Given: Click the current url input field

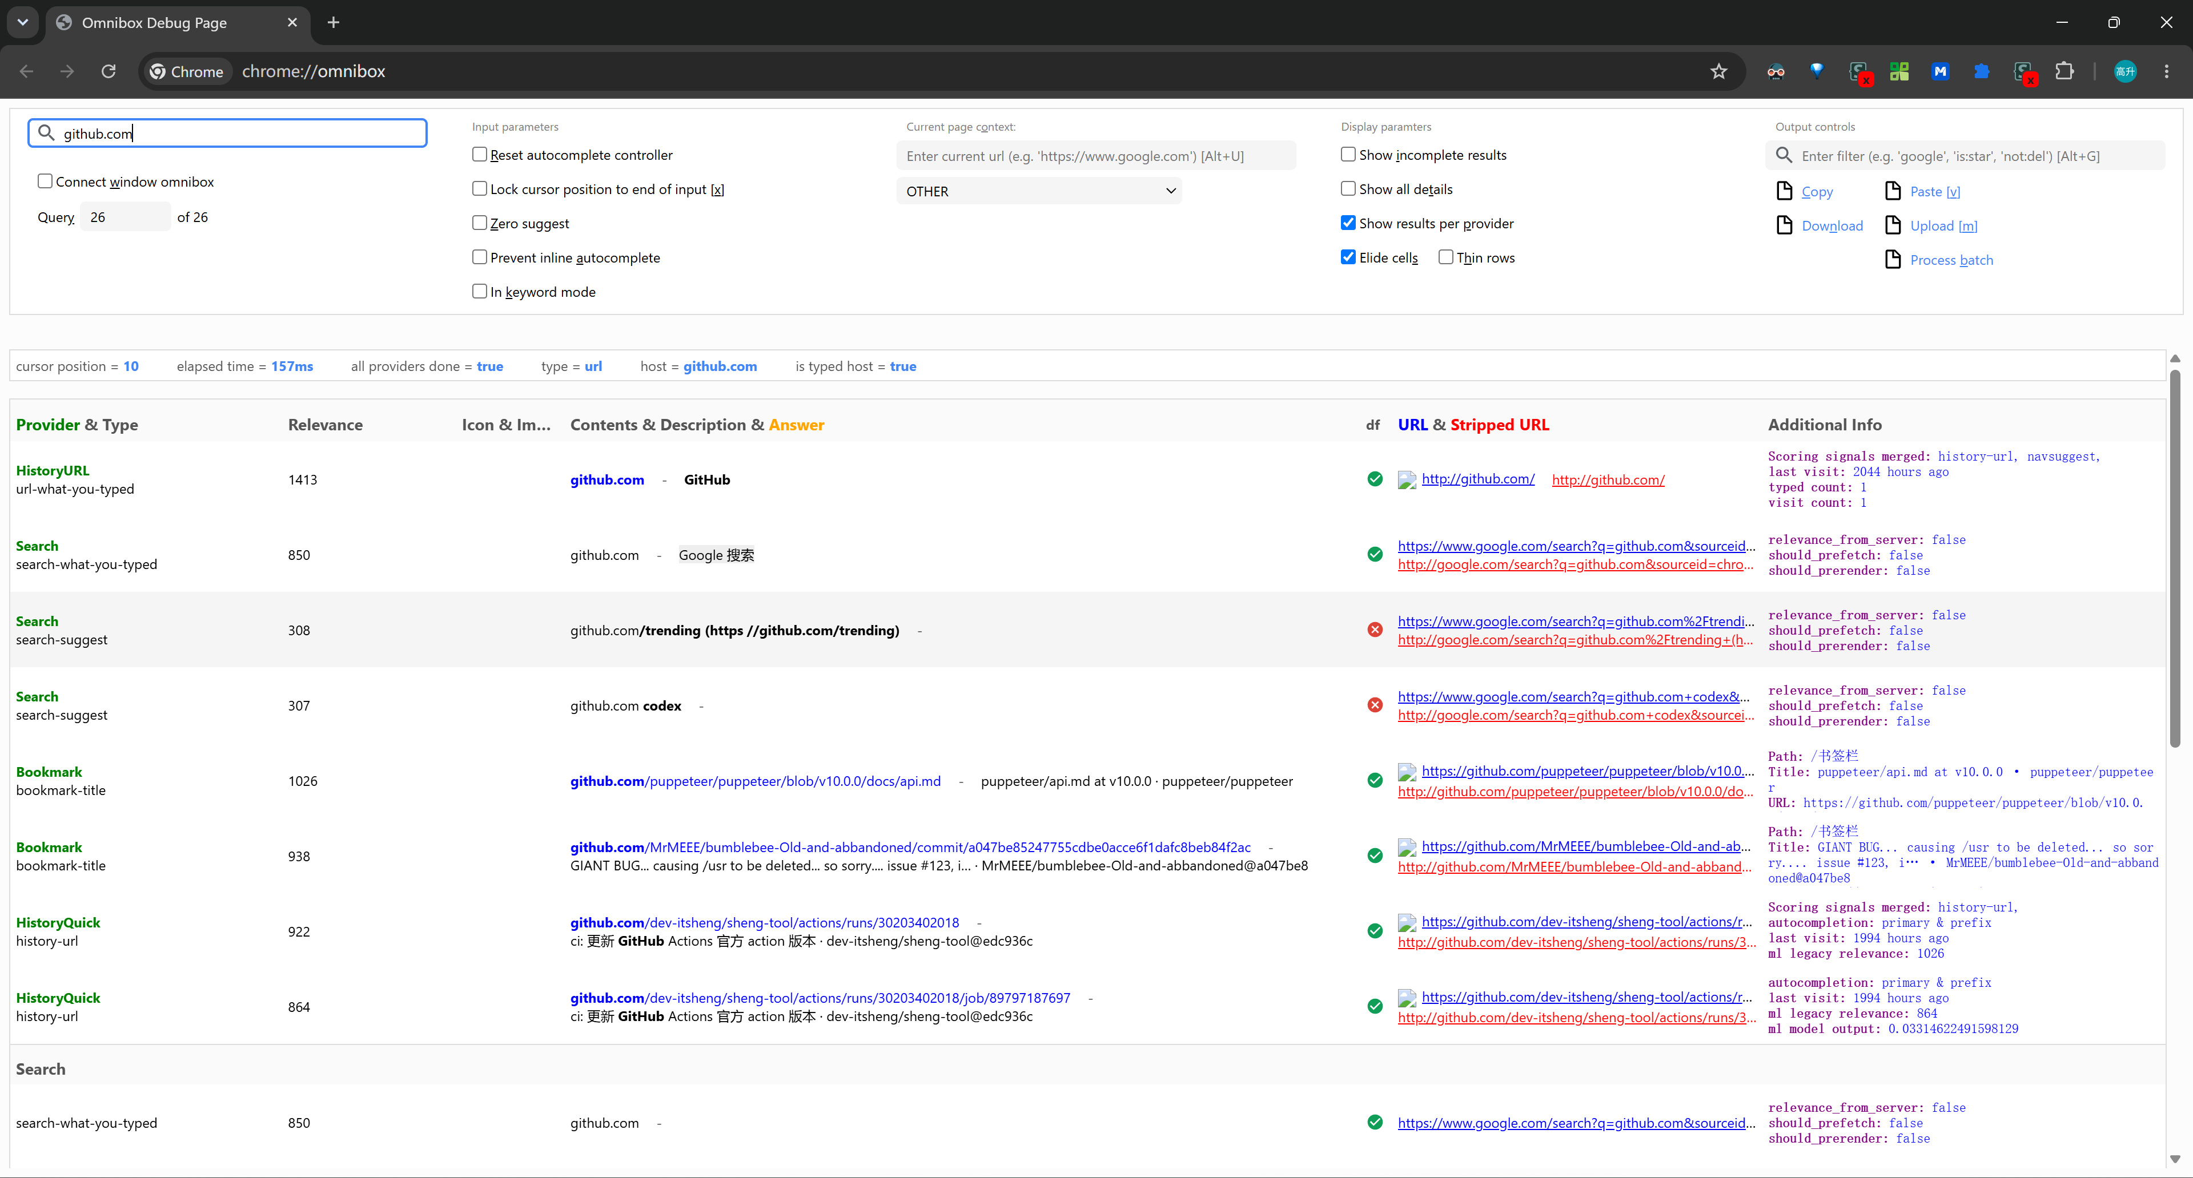Looking at the screenshot, I should tap(1096, 156).
